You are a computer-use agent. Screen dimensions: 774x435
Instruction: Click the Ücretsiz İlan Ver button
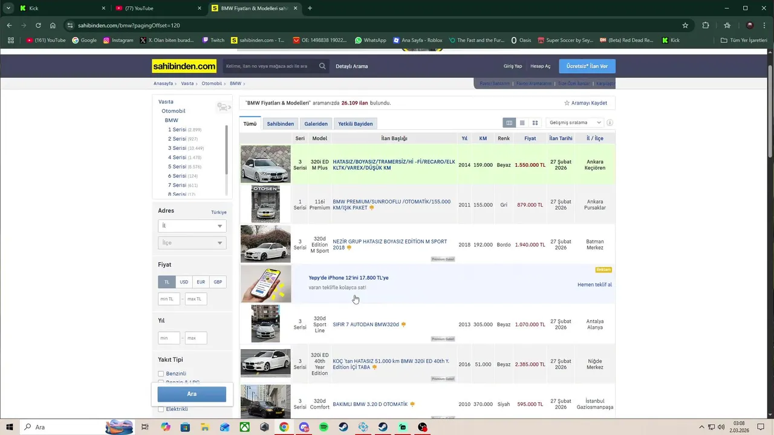587,66
